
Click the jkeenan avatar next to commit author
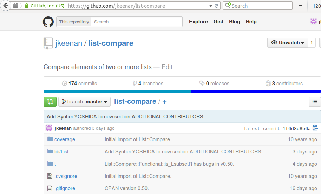49,128
